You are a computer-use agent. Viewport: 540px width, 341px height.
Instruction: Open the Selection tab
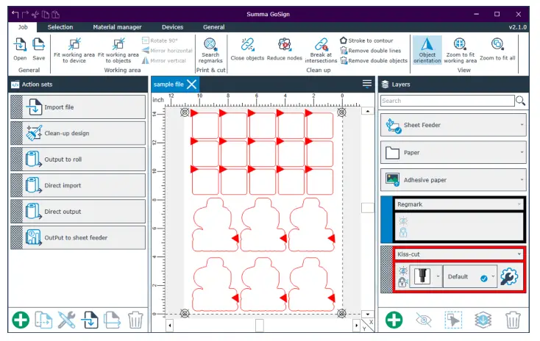[x=60, y=27]
